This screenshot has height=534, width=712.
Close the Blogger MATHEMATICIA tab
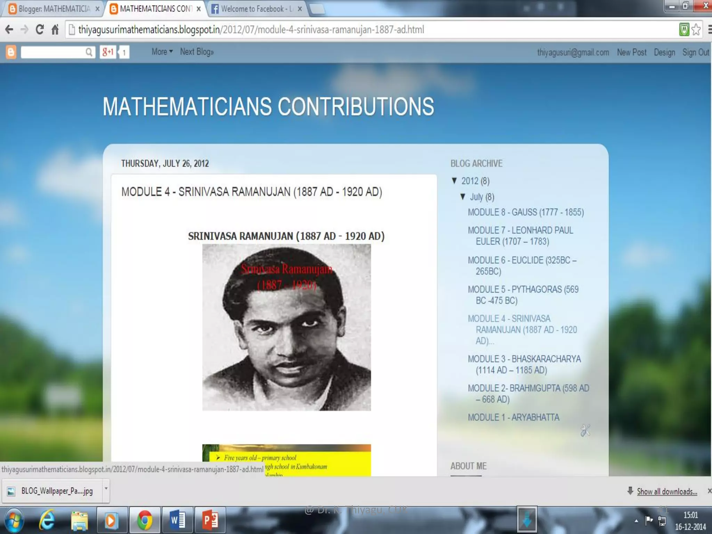pyautogui.click(x=98, y=9)
